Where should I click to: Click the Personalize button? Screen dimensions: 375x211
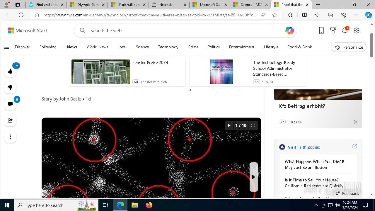tap(349, 47)
